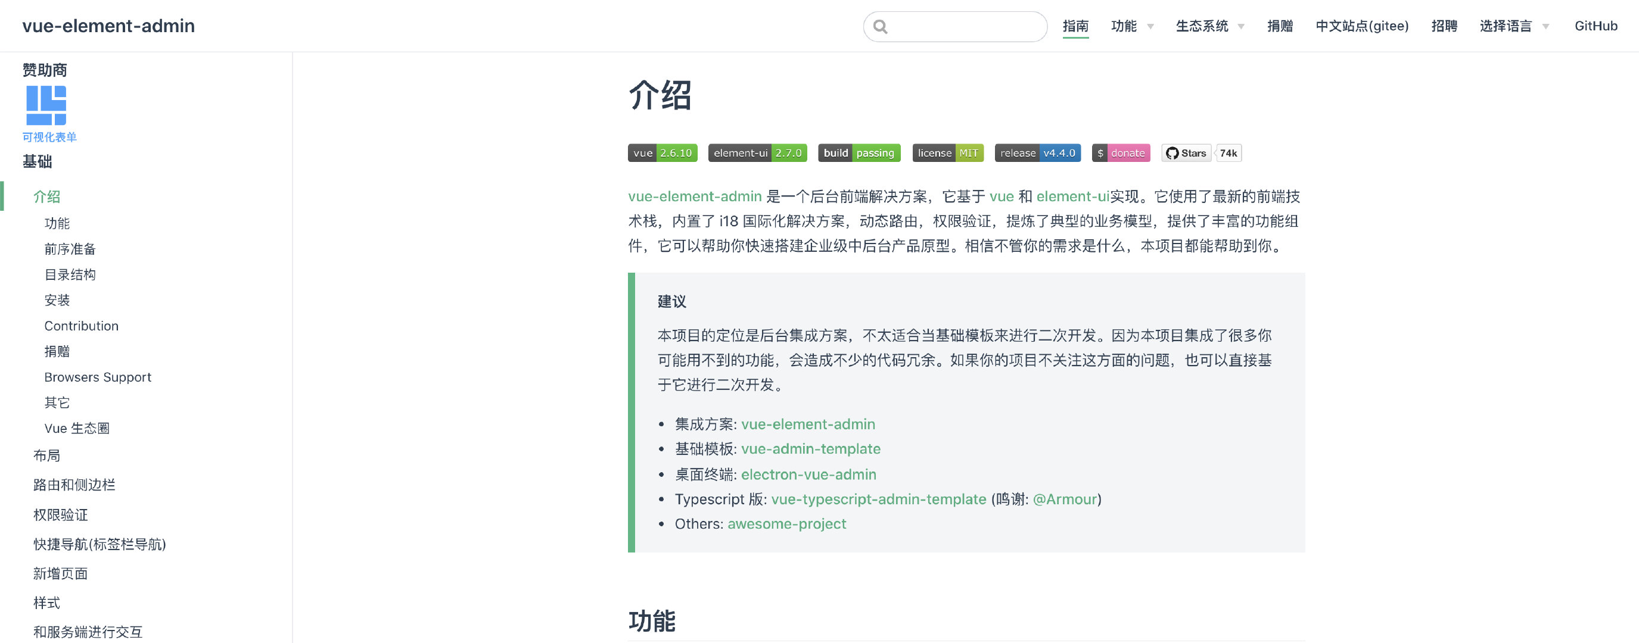Viewport: 1639px width, 643px height.
Task: Open the 选择语言 language dropdown
Action: click(1513, 26)
